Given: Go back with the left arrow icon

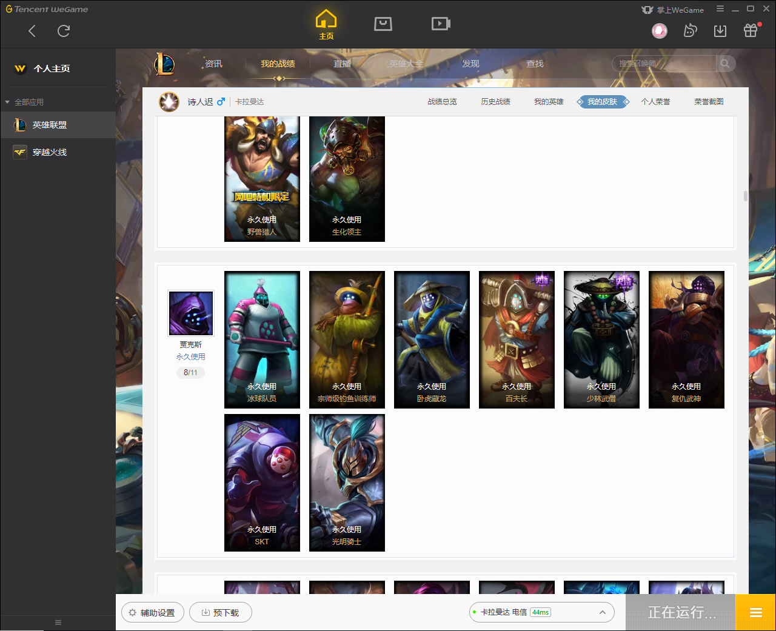Looking at the screenshot, I should (x=32, y=31).
